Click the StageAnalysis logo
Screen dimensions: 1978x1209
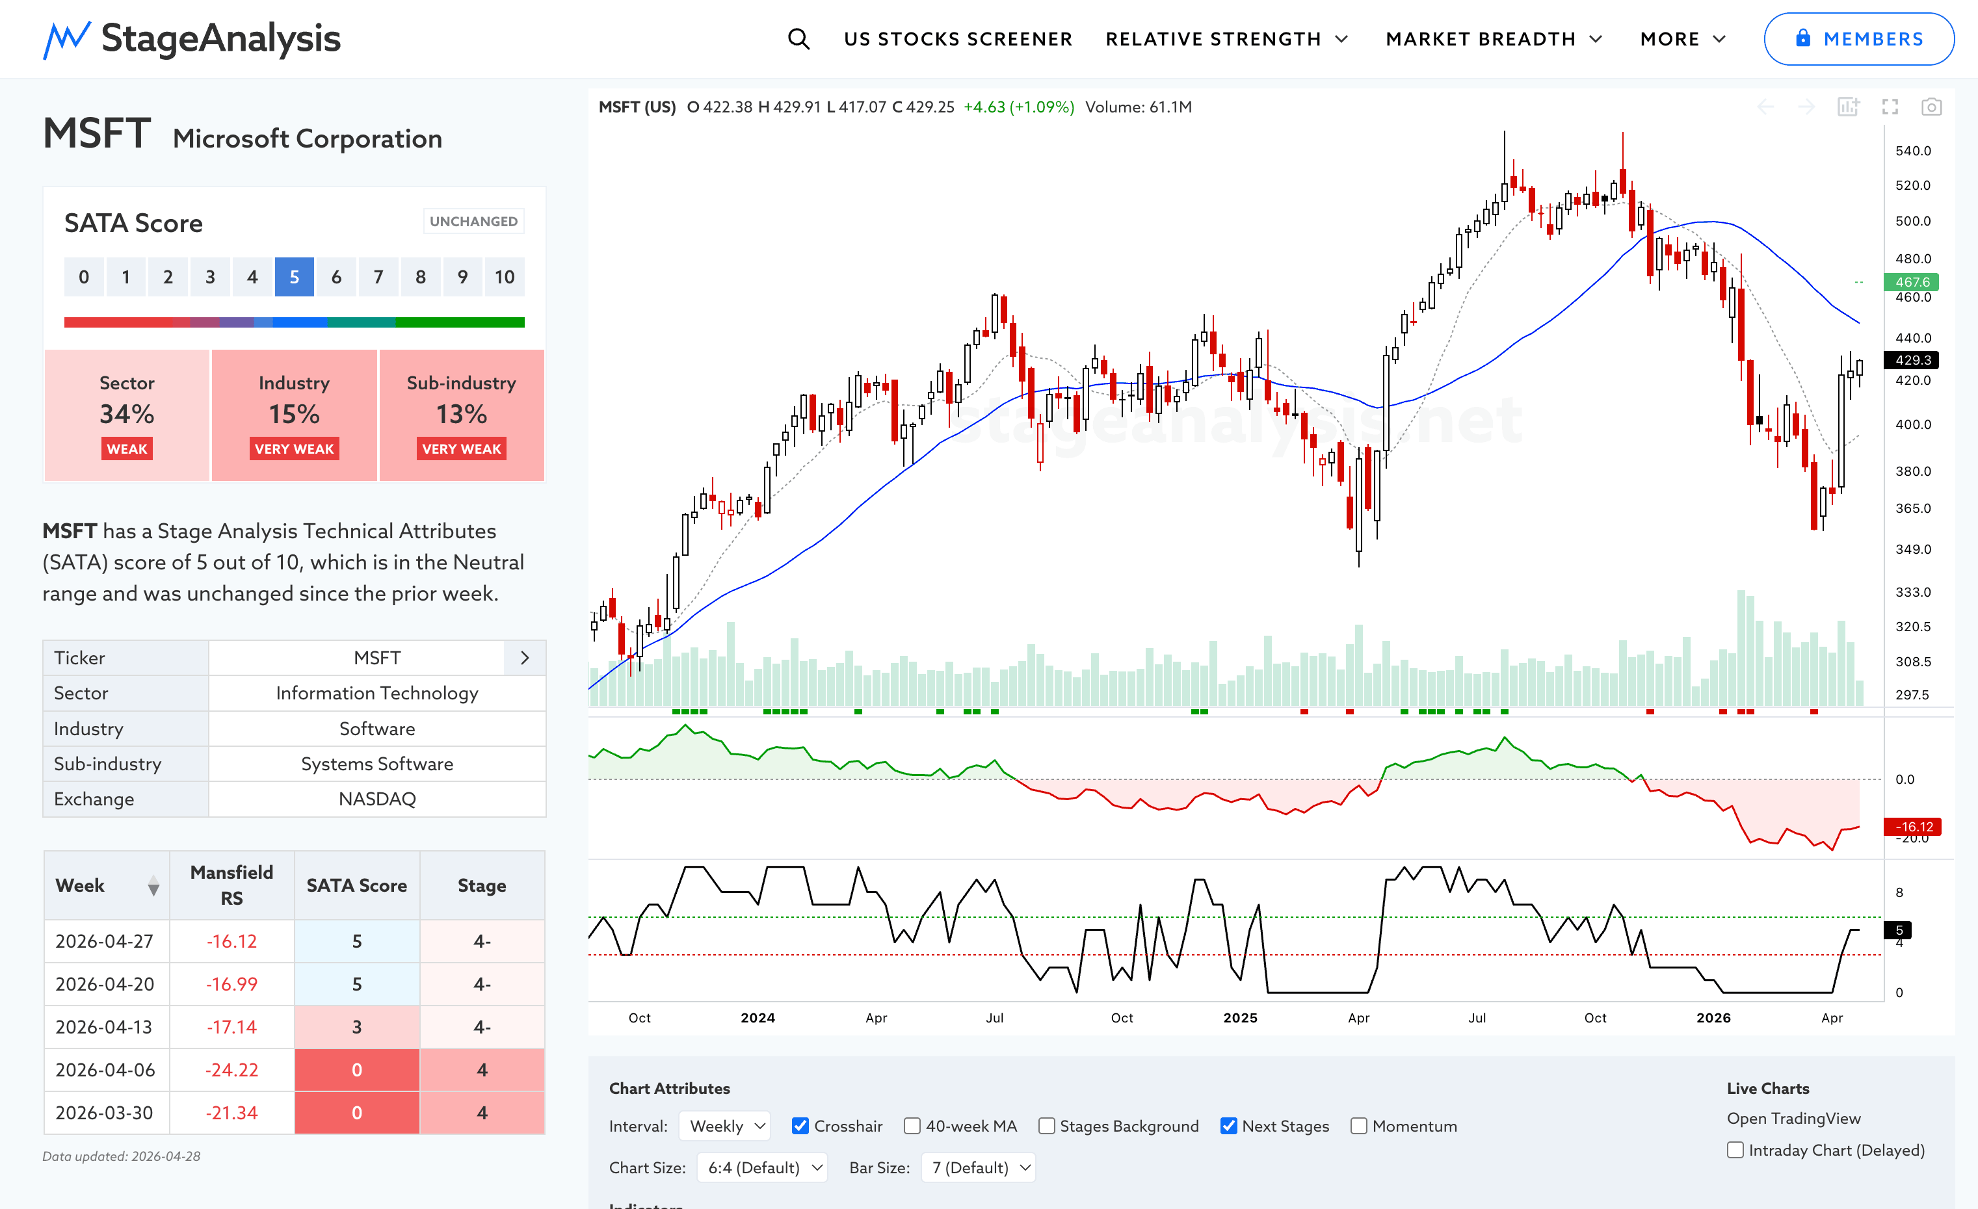(x=192, y=38)
